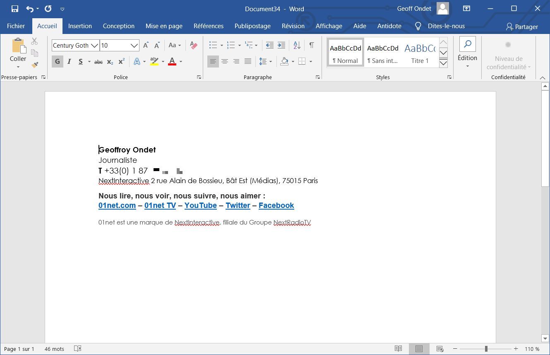The width and height of the screenshot is (550, 355).
Task: Align text left
Action: click(x=213, y=62)
